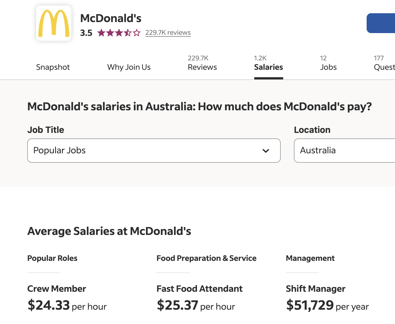Click the Australia location field

pyautogui.click(x=344, y=151)
